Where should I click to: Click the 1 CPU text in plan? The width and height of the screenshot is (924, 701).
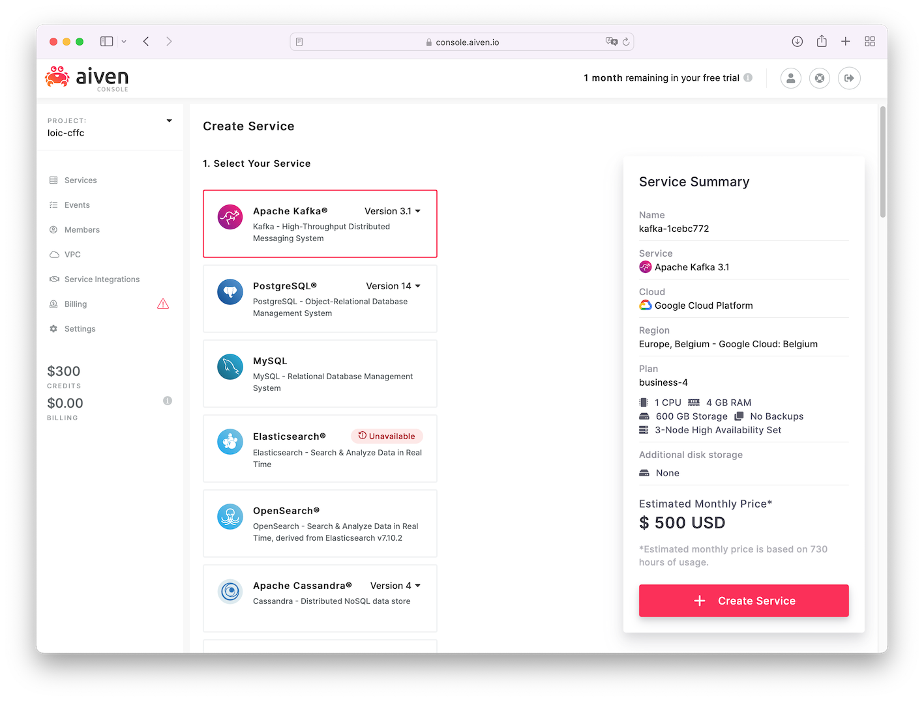point(668,403)
